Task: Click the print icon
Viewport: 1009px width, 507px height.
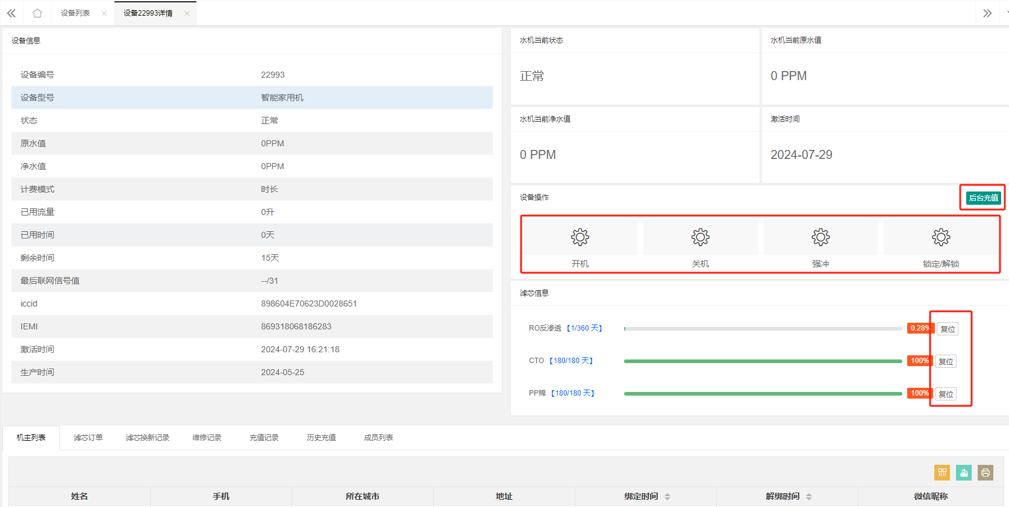Action: (x=986, y=473)
